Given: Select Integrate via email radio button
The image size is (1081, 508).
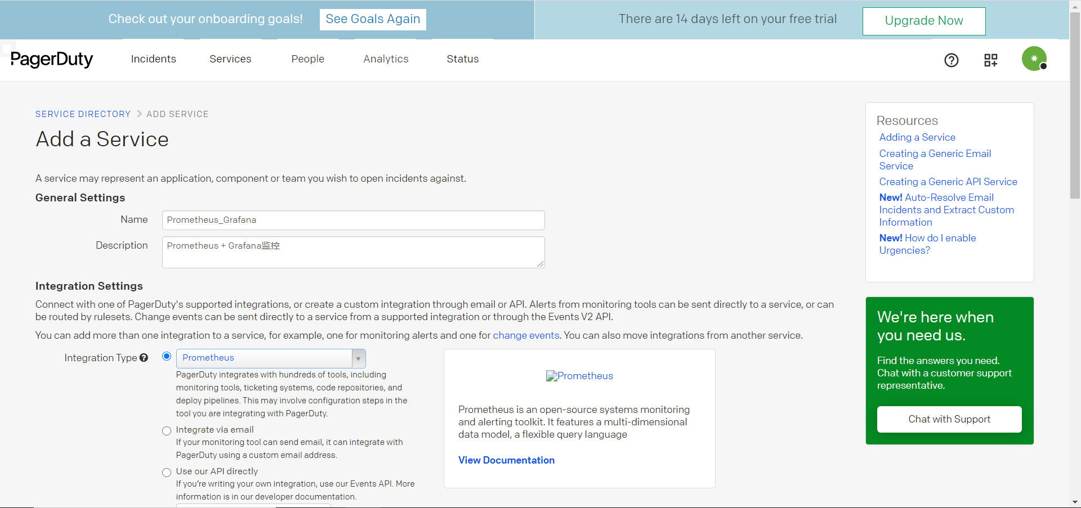Looking at the screenshot, I should (x=167, y=431).
